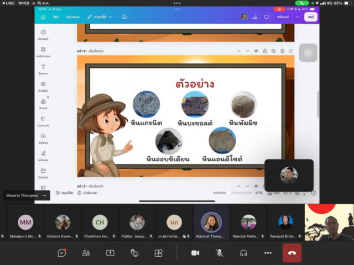354x265 pixels.
Task: Select the หินแกรนิต granite rock image
Action: [146, 104]
